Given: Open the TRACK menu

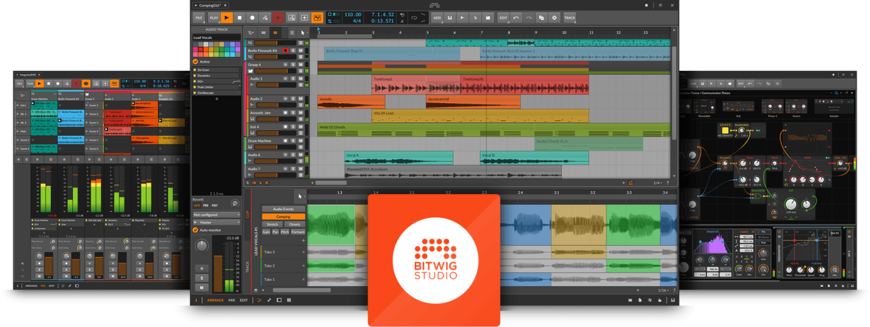Looking at the screenshot, I should coord(570,18).
